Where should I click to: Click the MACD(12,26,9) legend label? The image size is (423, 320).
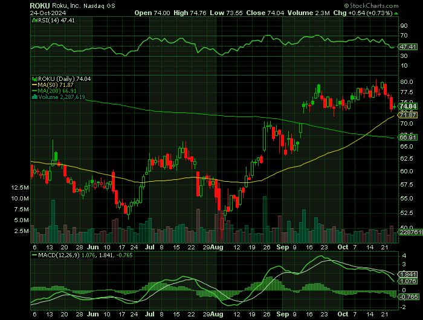59,255
